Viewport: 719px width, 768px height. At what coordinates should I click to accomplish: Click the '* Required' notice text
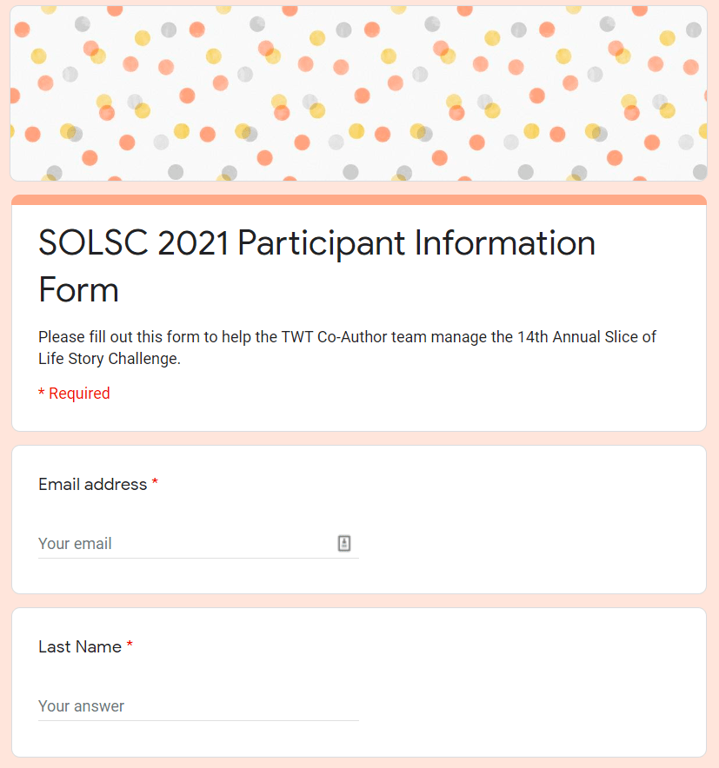coord(74,394)
